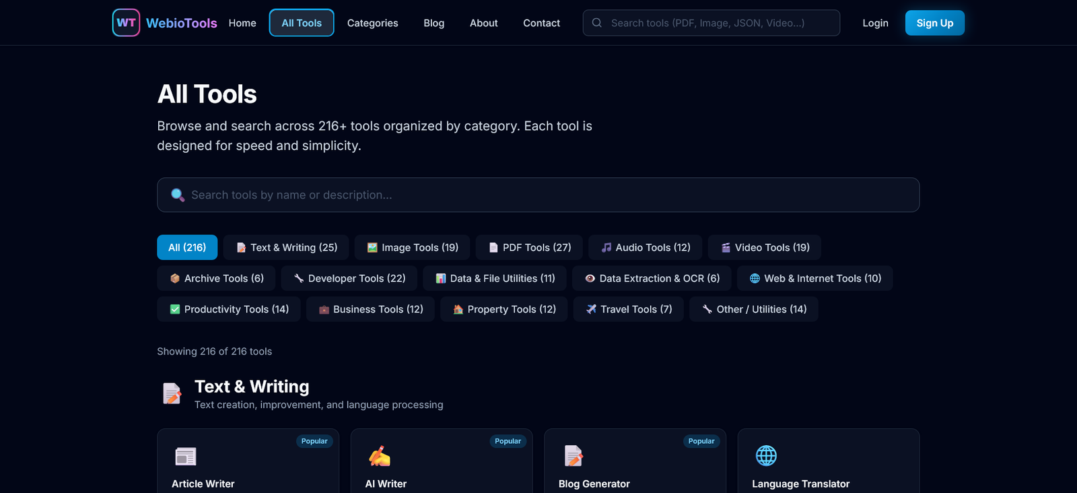Show Image Tools (19) category

412,247
